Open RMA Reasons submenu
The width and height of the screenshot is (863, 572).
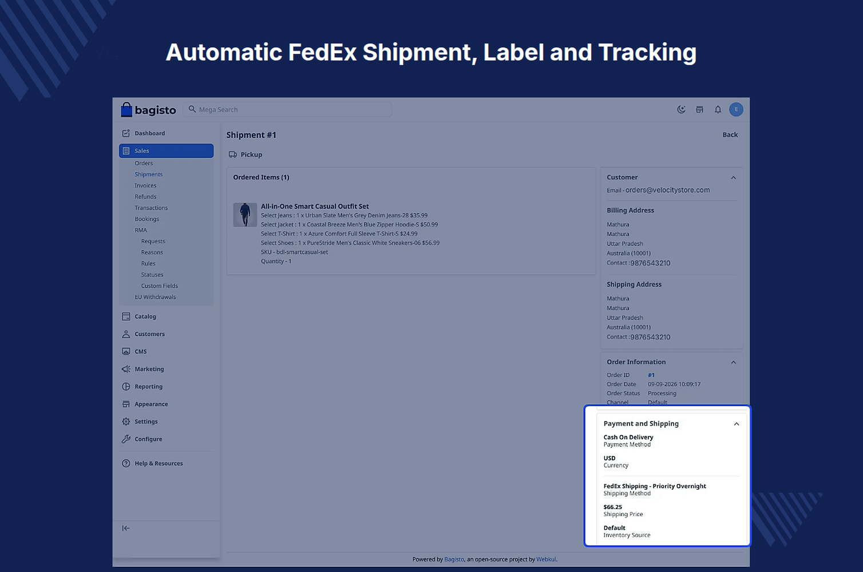click(152, 252)
